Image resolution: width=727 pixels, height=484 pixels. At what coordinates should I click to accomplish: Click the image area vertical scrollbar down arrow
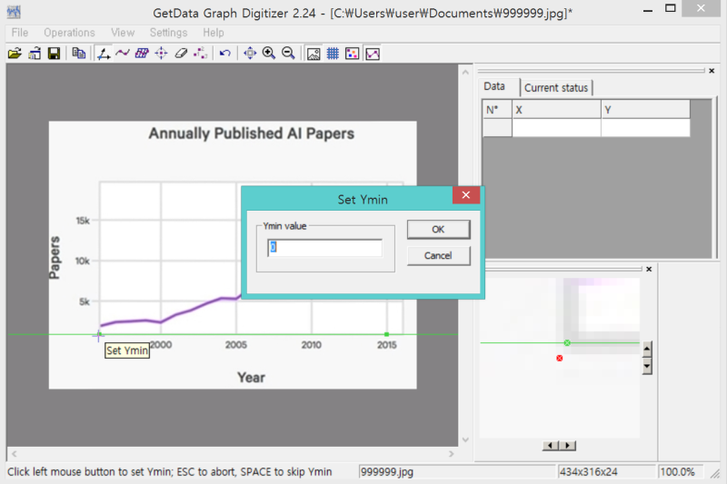pos(465,440)
